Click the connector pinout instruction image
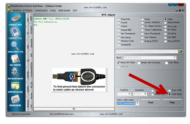Screen dimensions: 190x124 coord(79,80)
